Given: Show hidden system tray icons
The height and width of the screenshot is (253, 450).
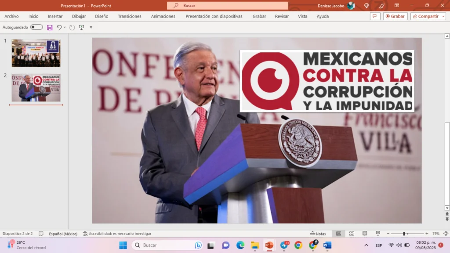Looking at the screenshot, I should click(366, 245).
